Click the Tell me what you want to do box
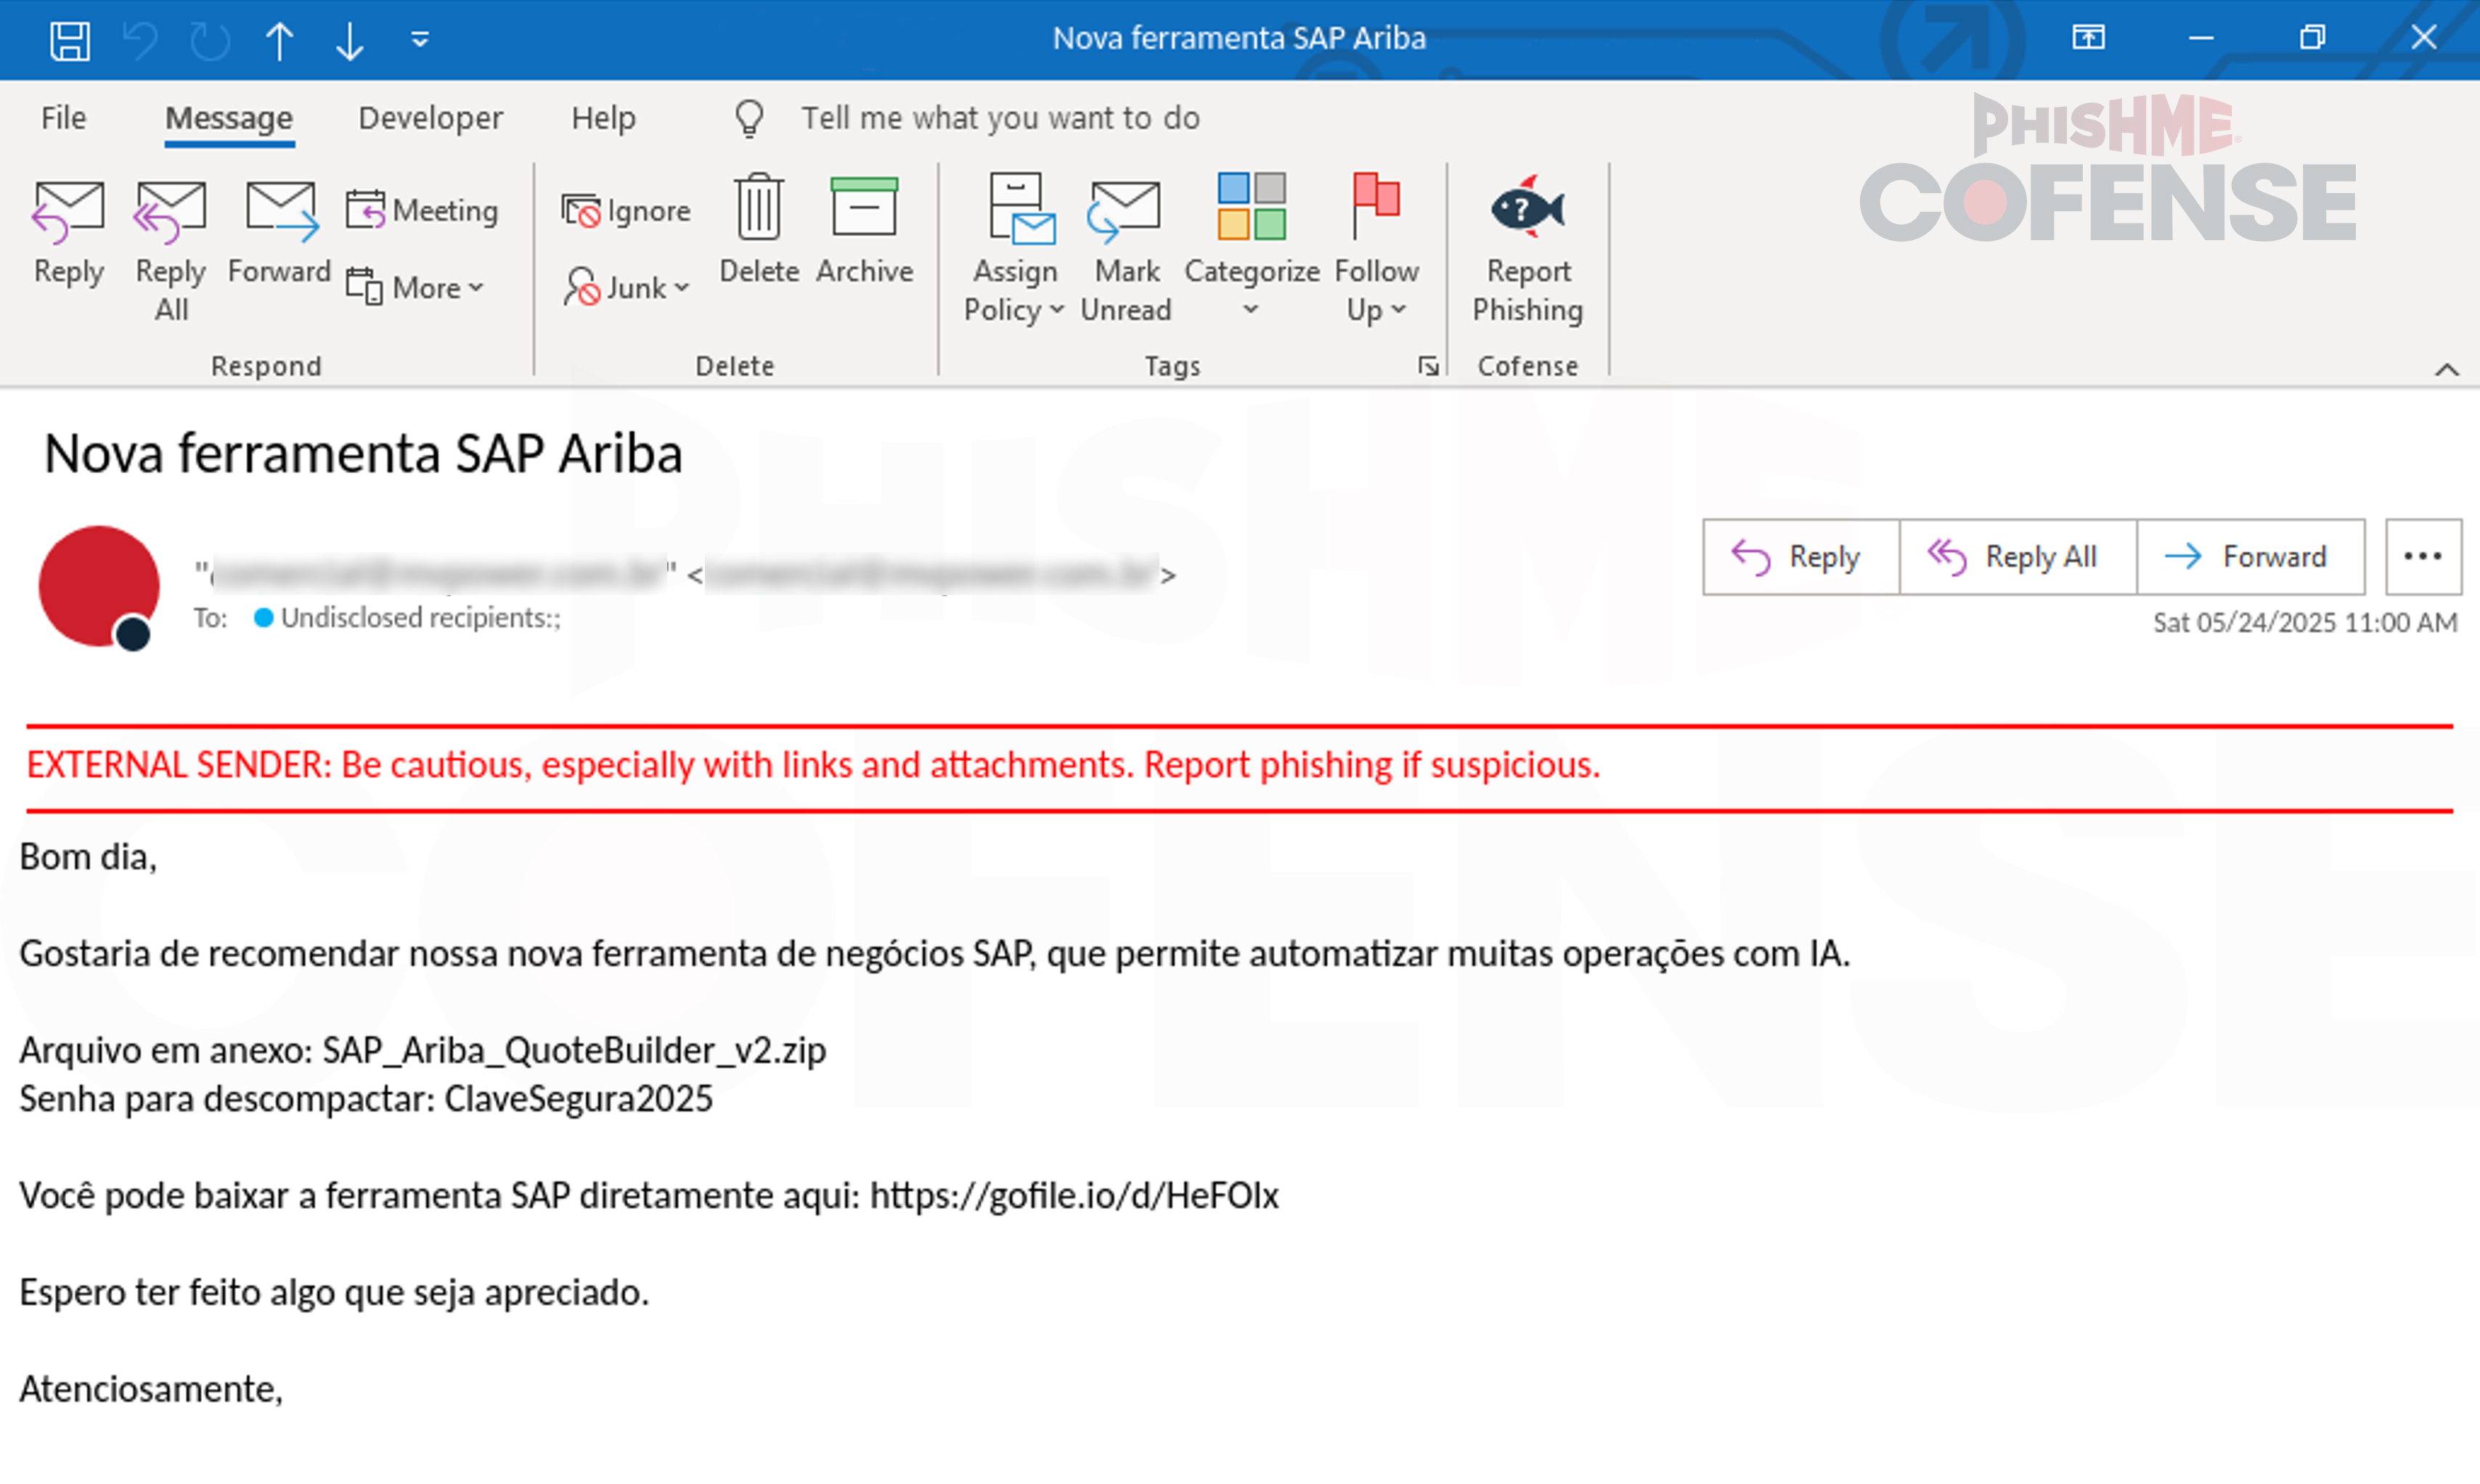 click(x=1000, y=118)
